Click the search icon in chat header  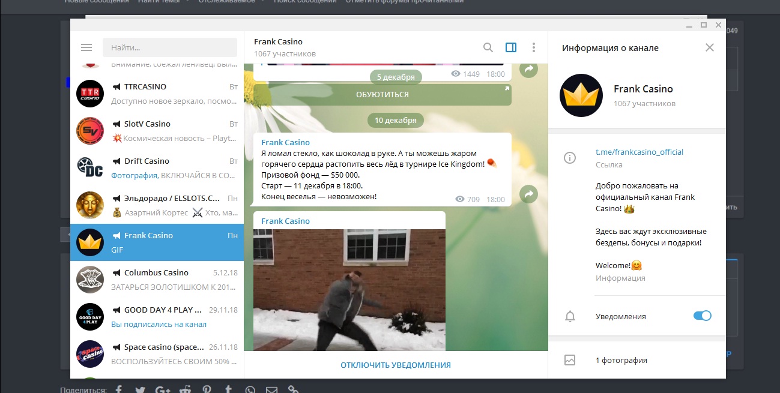pos(488,47)
